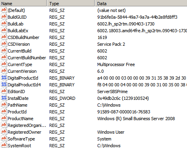Click the Data column header
The height and width of the screenshot is (148, 187).
[141, 3]
